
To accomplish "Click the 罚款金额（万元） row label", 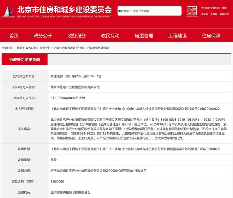I will pos(24,181).
